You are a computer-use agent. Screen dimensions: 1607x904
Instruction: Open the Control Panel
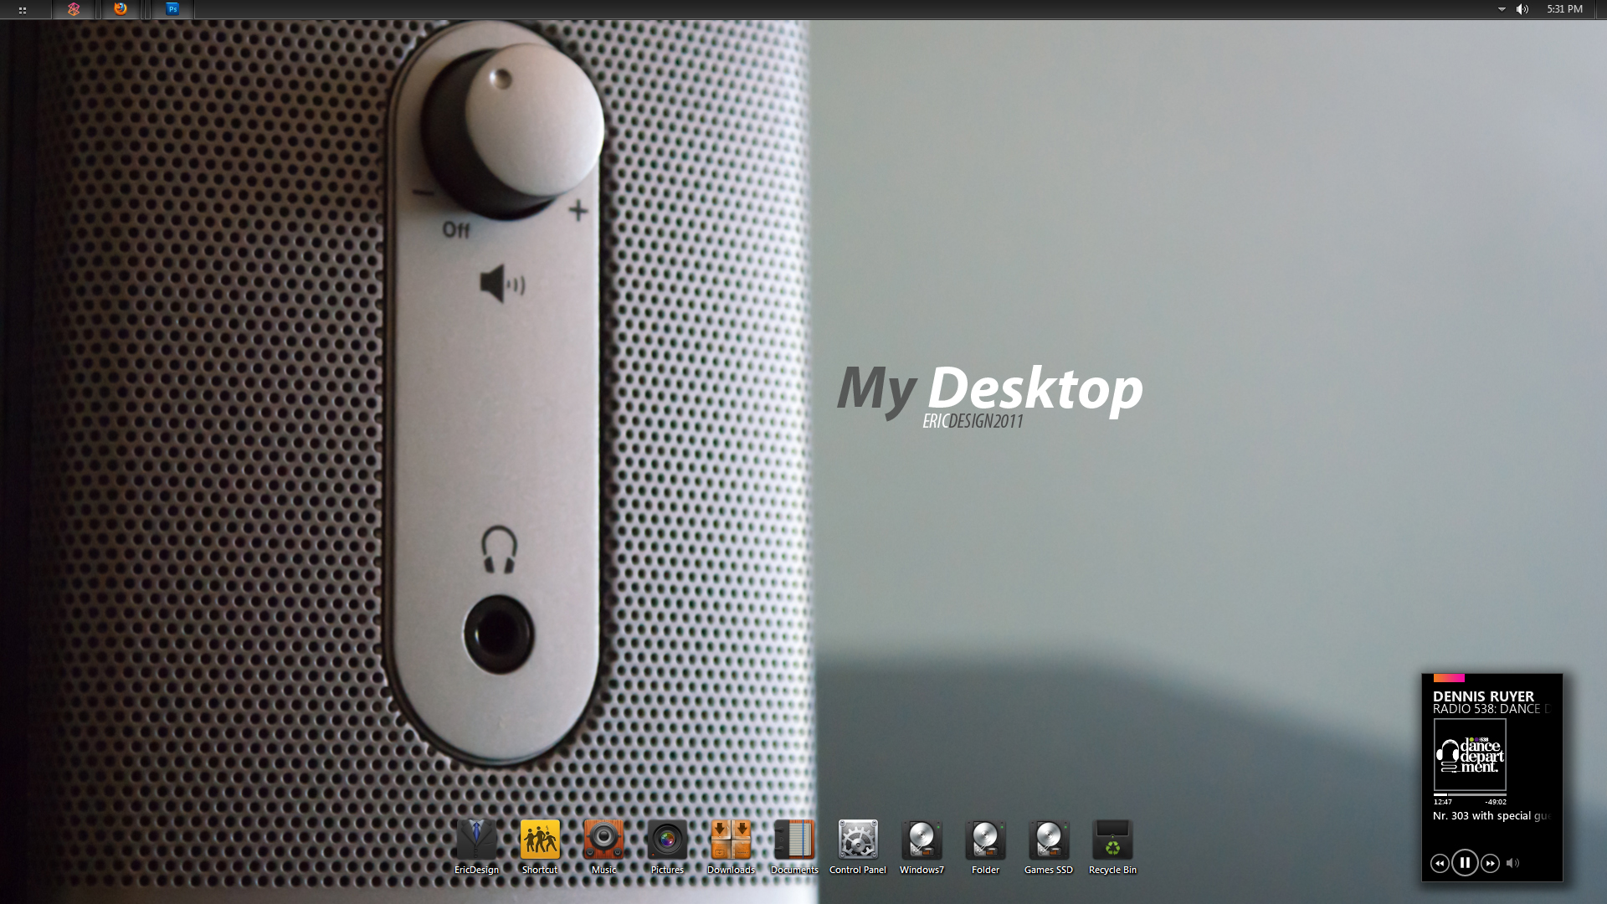coord(859,841)
